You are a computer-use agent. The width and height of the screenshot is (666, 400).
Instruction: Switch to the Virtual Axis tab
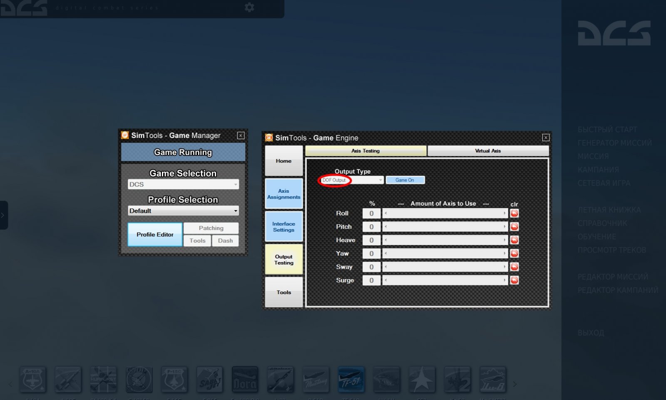[x=488, y=151]
